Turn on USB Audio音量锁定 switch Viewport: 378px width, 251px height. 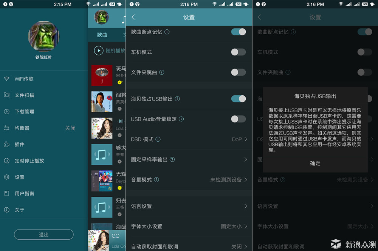(238, 119)
